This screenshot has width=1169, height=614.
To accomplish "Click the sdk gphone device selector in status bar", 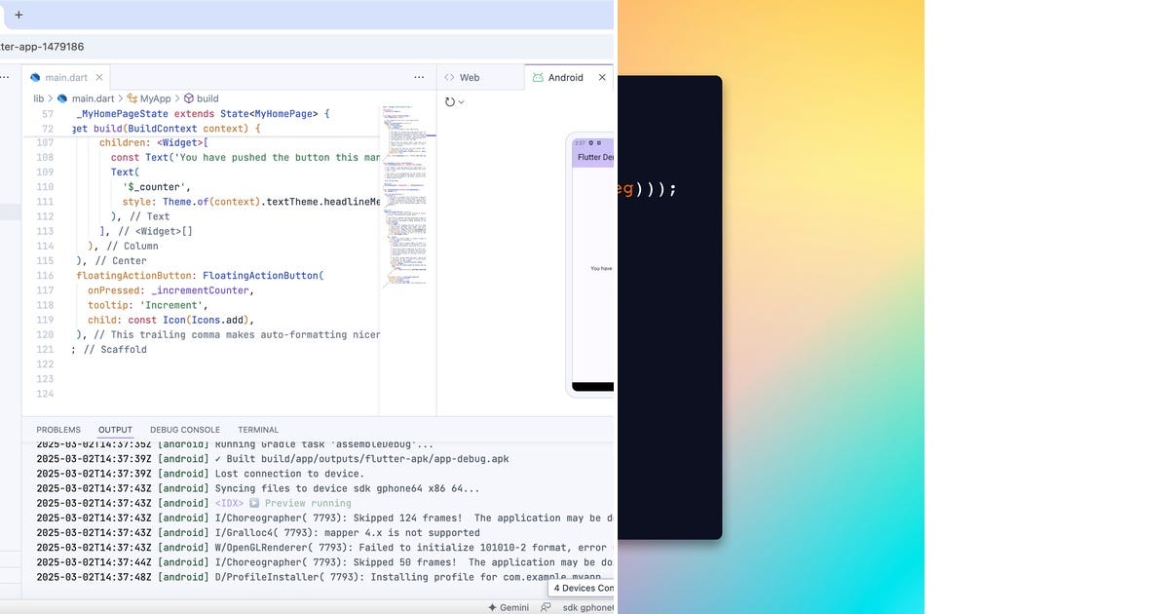I will (589, 607).
